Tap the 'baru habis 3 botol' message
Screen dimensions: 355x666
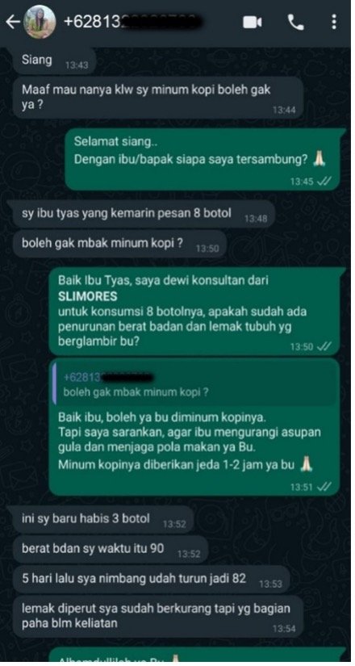click(103, 519)
